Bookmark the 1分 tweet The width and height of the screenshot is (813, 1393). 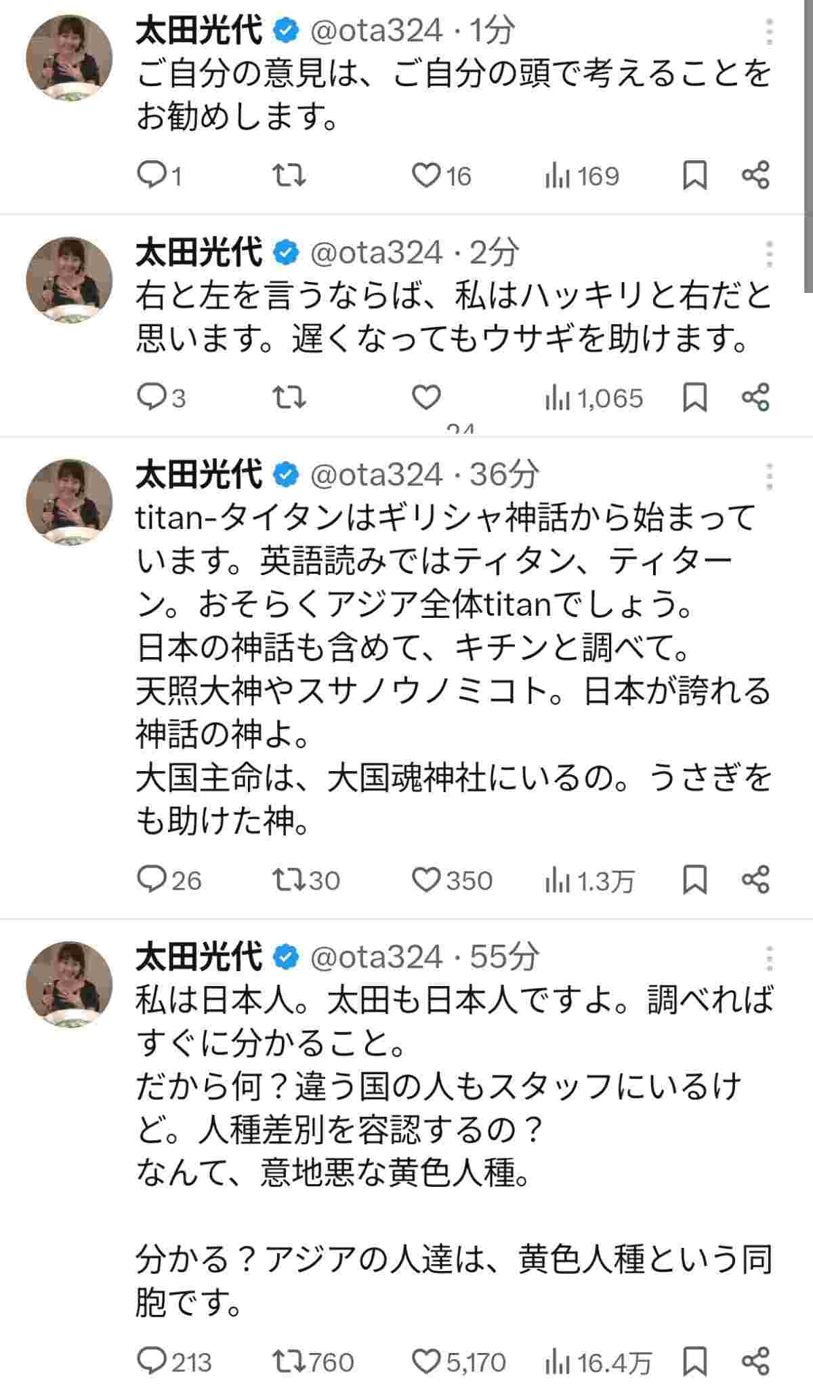[x=694, y=176]
